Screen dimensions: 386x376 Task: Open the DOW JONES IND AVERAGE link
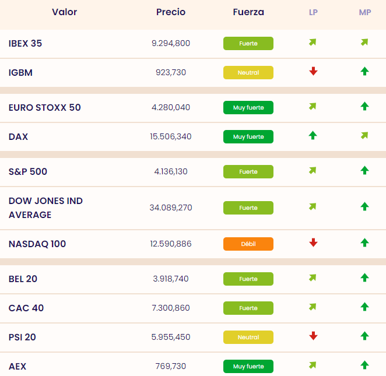[x=45, y=208]
